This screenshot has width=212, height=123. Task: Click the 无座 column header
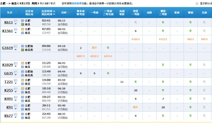point(204,13)
